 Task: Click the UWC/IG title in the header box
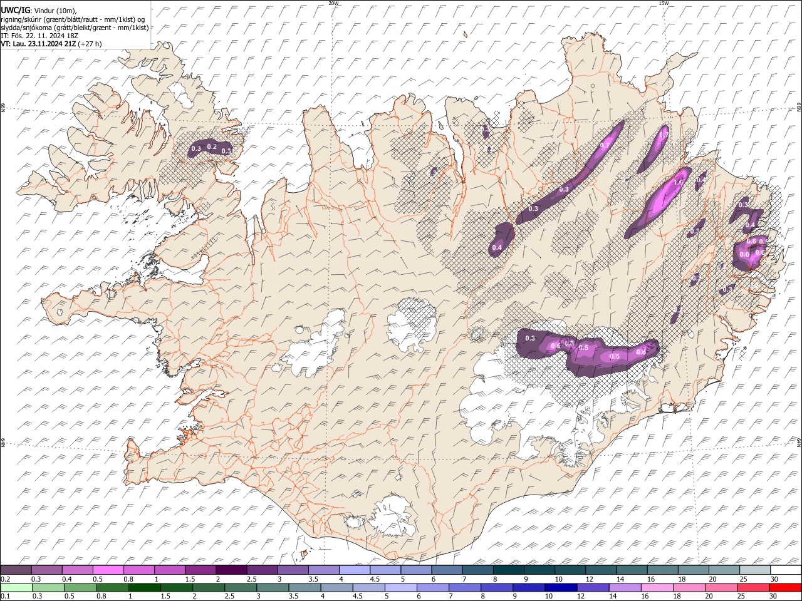coord(15,9)
